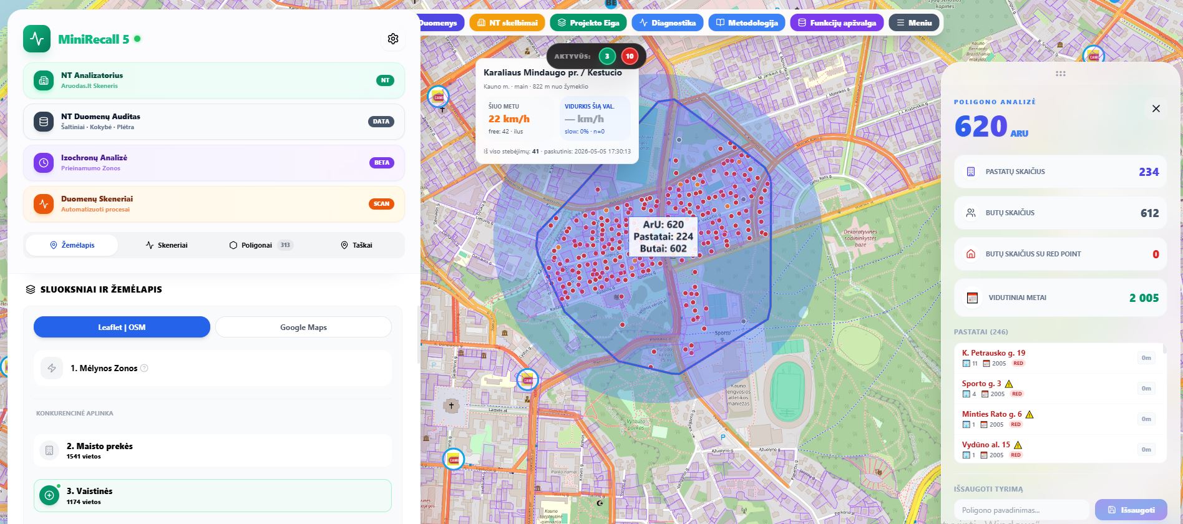This screenshot has width=1183, height=524.
Task: Open the Žemėlapis tab
Action: pos(72,245)
